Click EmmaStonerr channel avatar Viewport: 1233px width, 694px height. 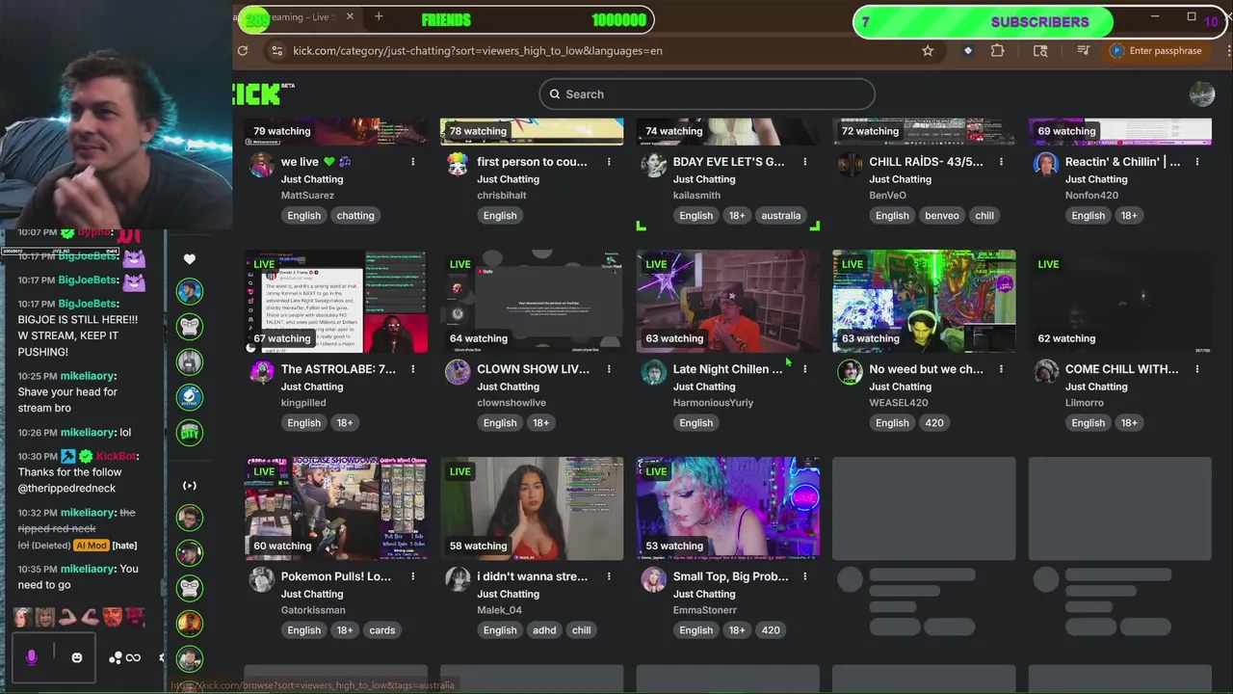click(x=654, y=579)
